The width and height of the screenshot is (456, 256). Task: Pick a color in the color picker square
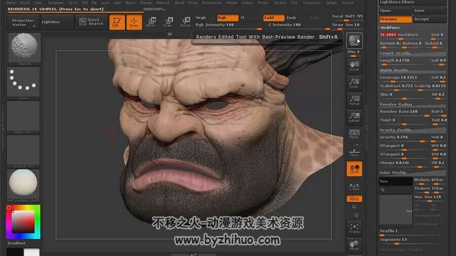[x=23, y=222]
